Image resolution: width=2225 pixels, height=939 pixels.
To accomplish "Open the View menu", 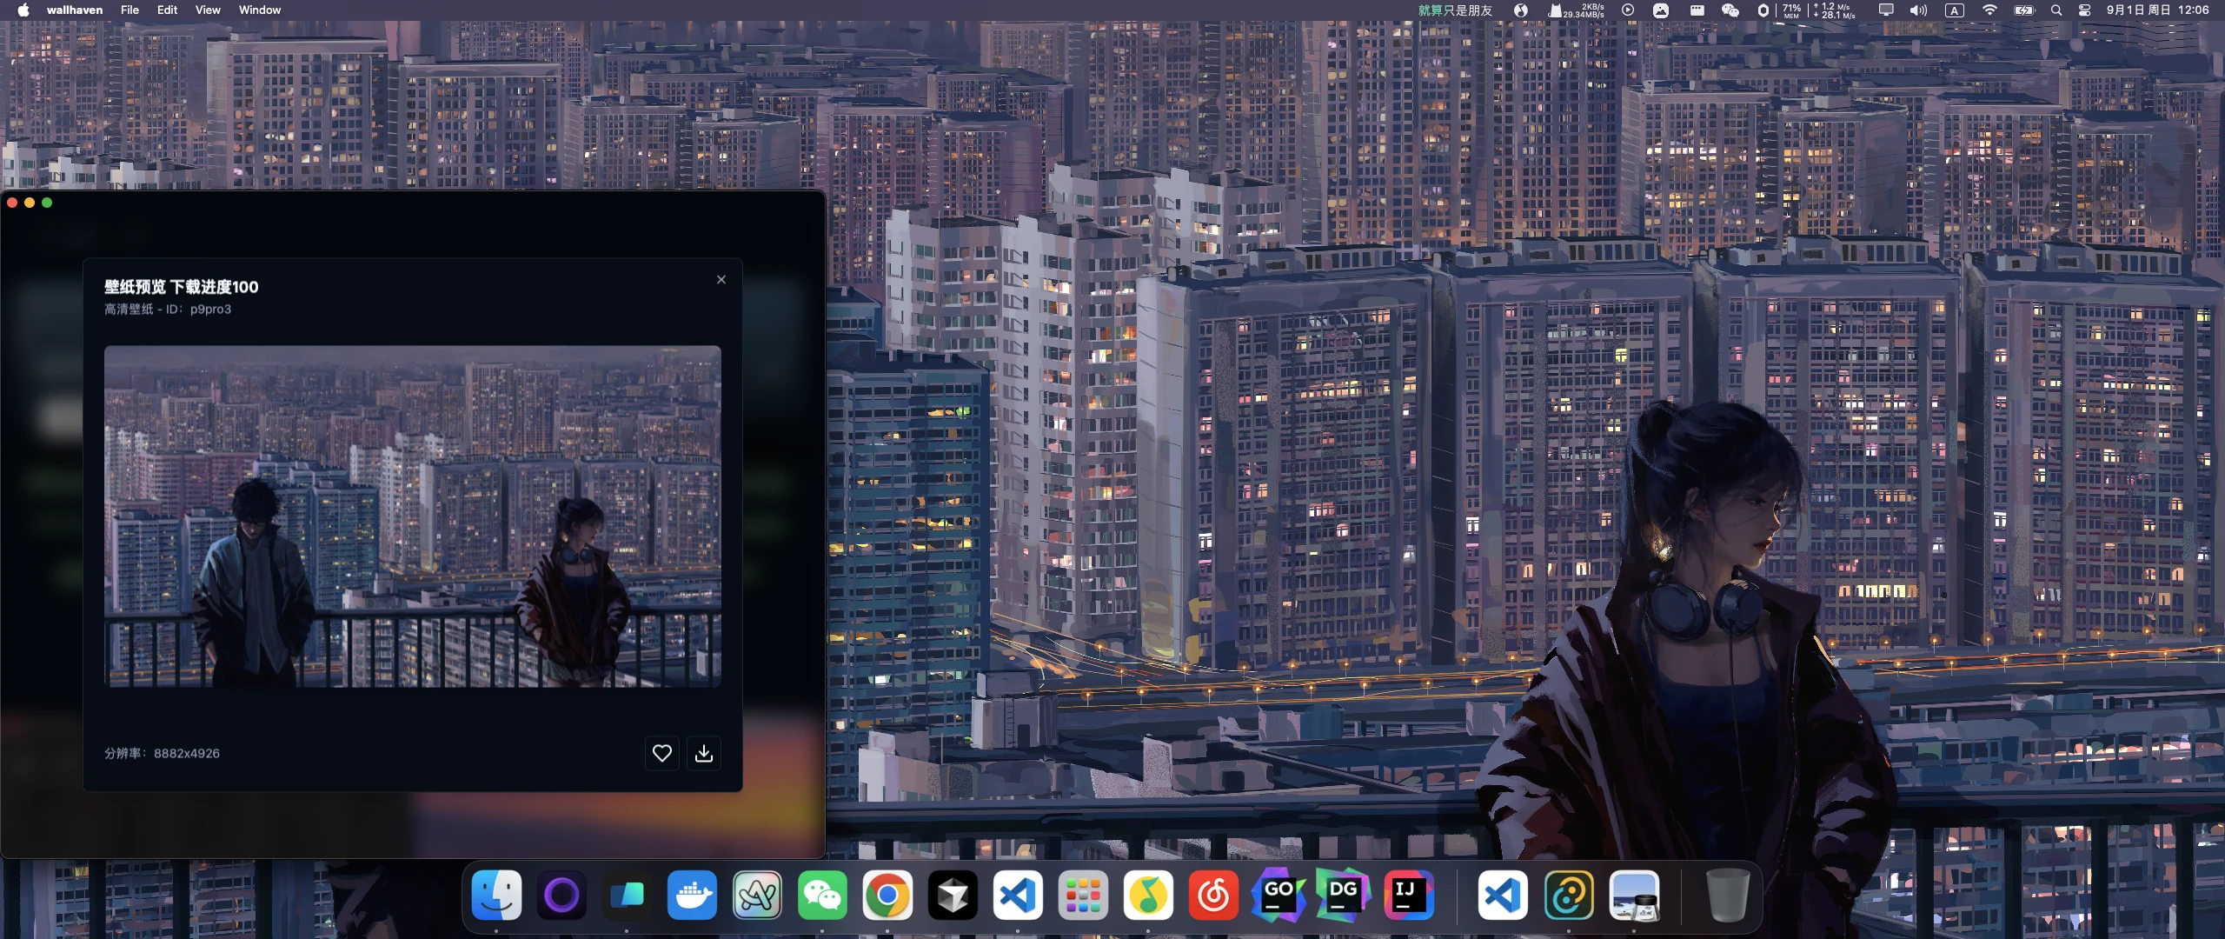I will pyautogui.click(x=208, y=10).
